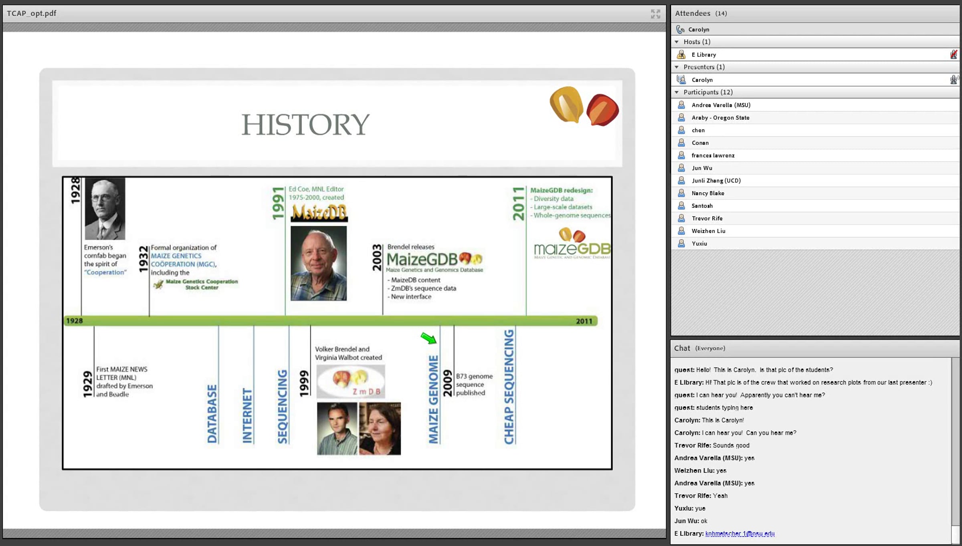Screen dimensions: 962x546
Task: Click participant icon beside Nancy Blake
Action: click(x=681, y=193)
